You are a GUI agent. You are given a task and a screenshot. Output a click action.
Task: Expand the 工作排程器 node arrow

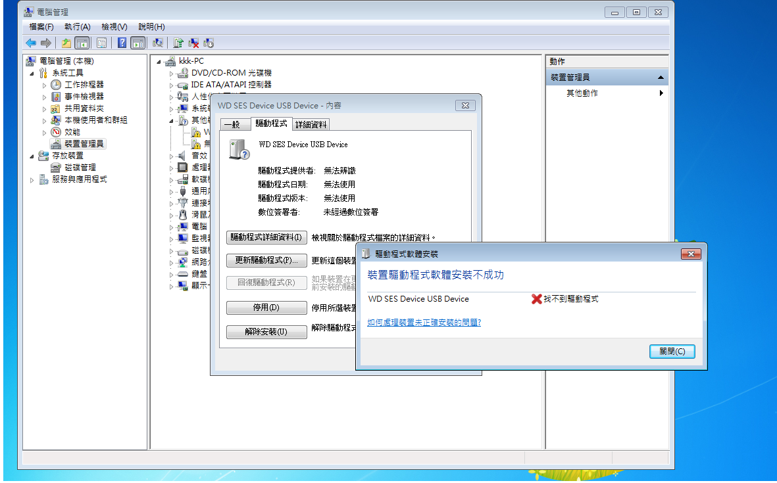tap(44, 85)
